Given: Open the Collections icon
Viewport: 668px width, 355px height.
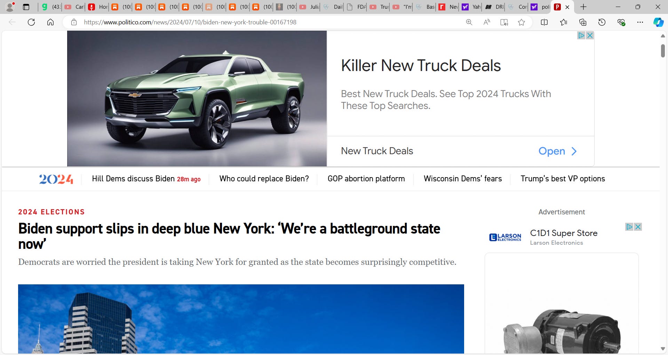Looking at the screenshot, I should click(583, 22).
